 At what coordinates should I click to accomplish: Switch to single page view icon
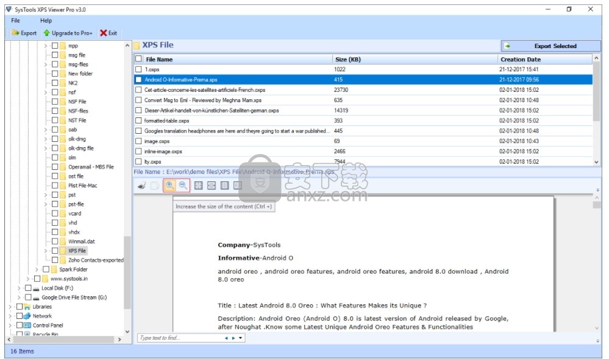224,186
